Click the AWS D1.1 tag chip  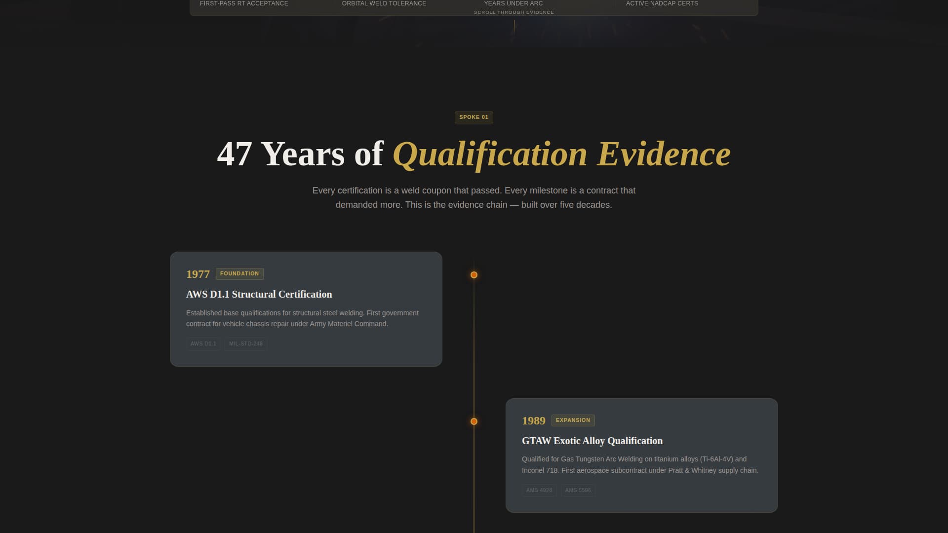(203, 343)
